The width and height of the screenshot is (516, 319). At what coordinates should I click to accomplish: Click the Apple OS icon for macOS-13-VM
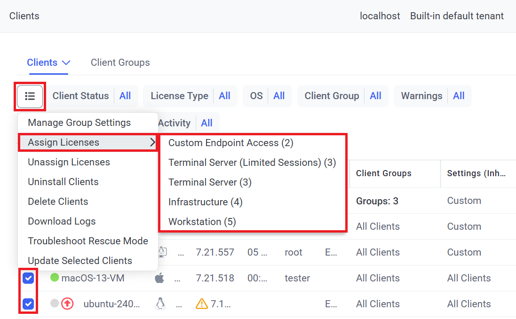160,278
